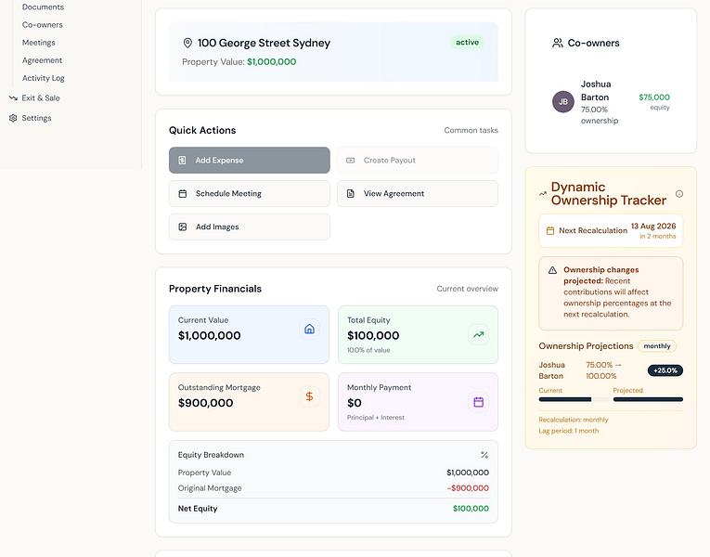Click the Projected ownership progress bar
Viewport: 710px width, 557px height.
pyautogui.click(x=648, y=399)
